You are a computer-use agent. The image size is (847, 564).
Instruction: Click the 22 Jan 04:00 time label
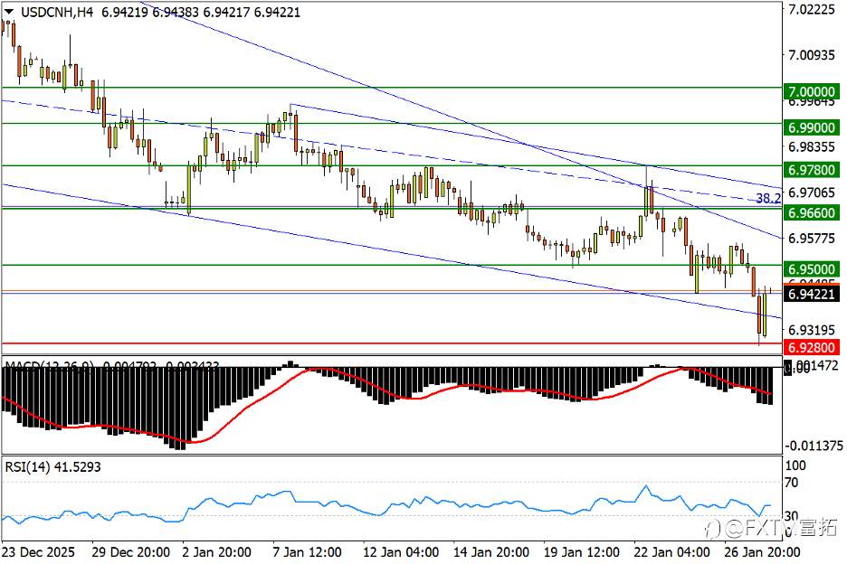671,552
